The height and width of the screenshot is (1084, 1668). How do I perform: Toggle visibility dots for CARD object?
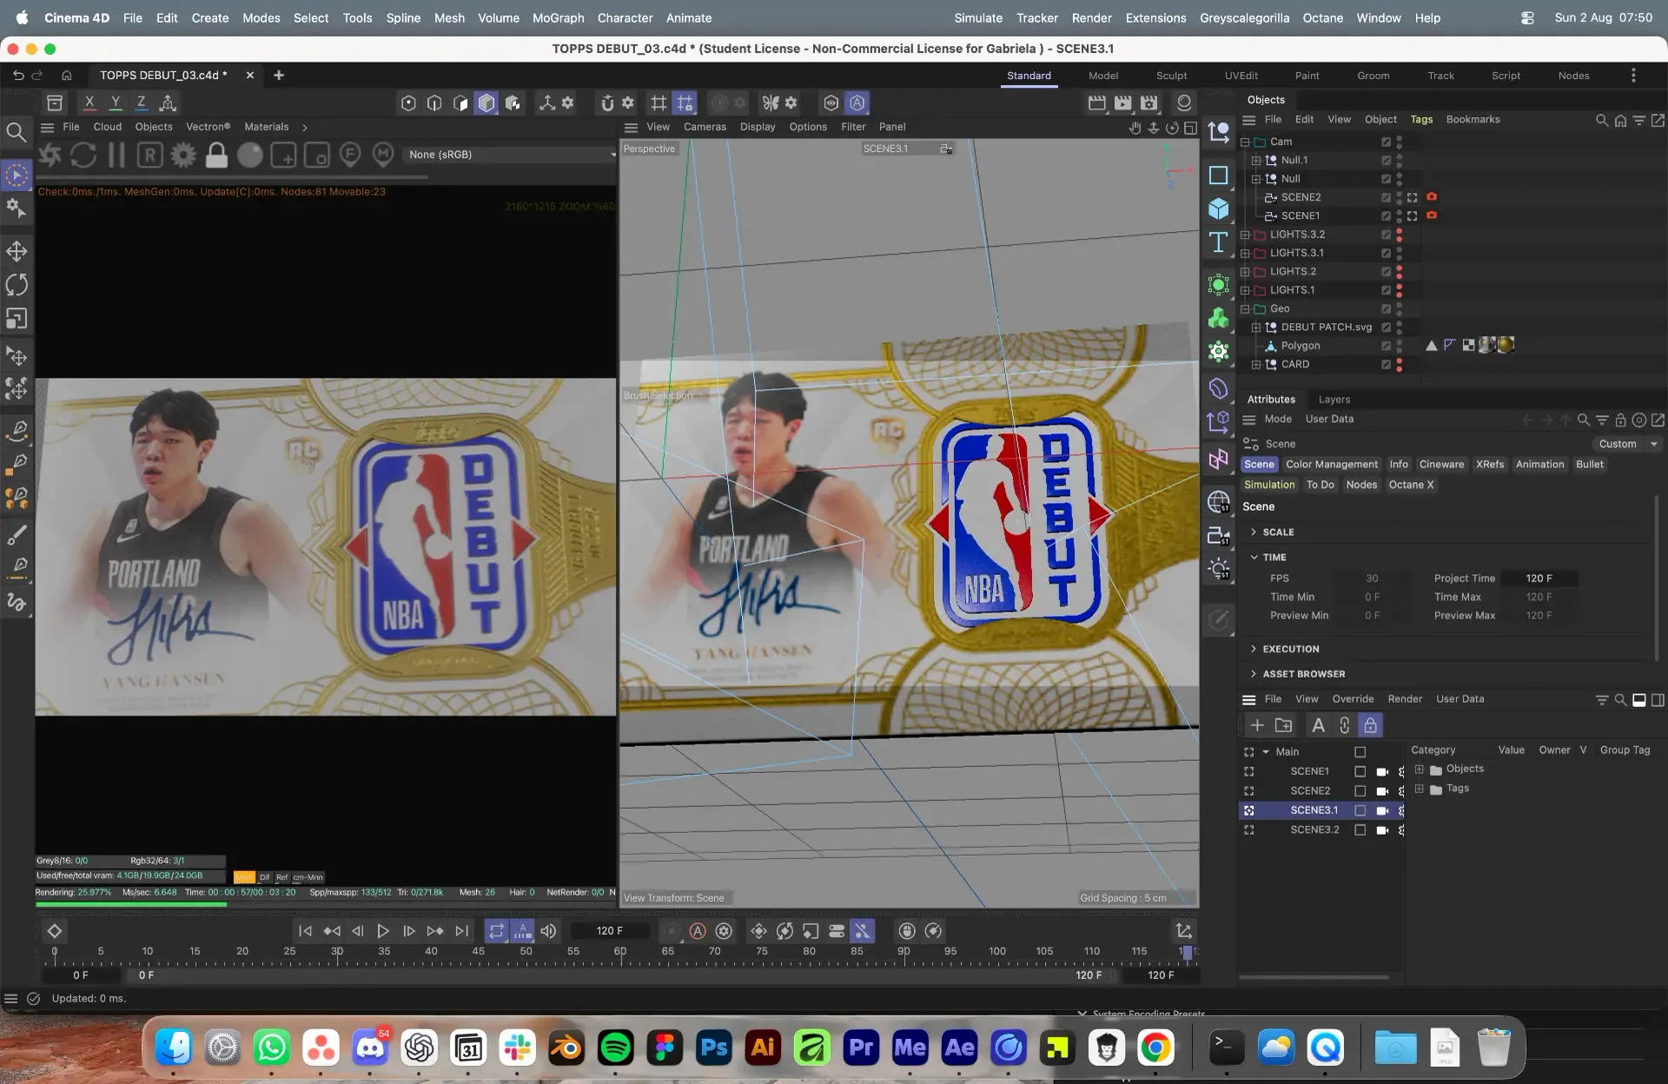[x=1399, y=365]
